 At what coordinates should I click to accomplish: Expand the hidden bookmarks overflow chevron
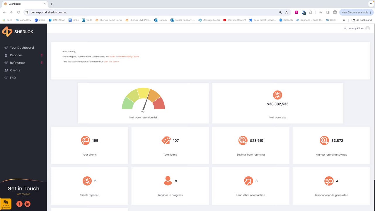(344, 20)
